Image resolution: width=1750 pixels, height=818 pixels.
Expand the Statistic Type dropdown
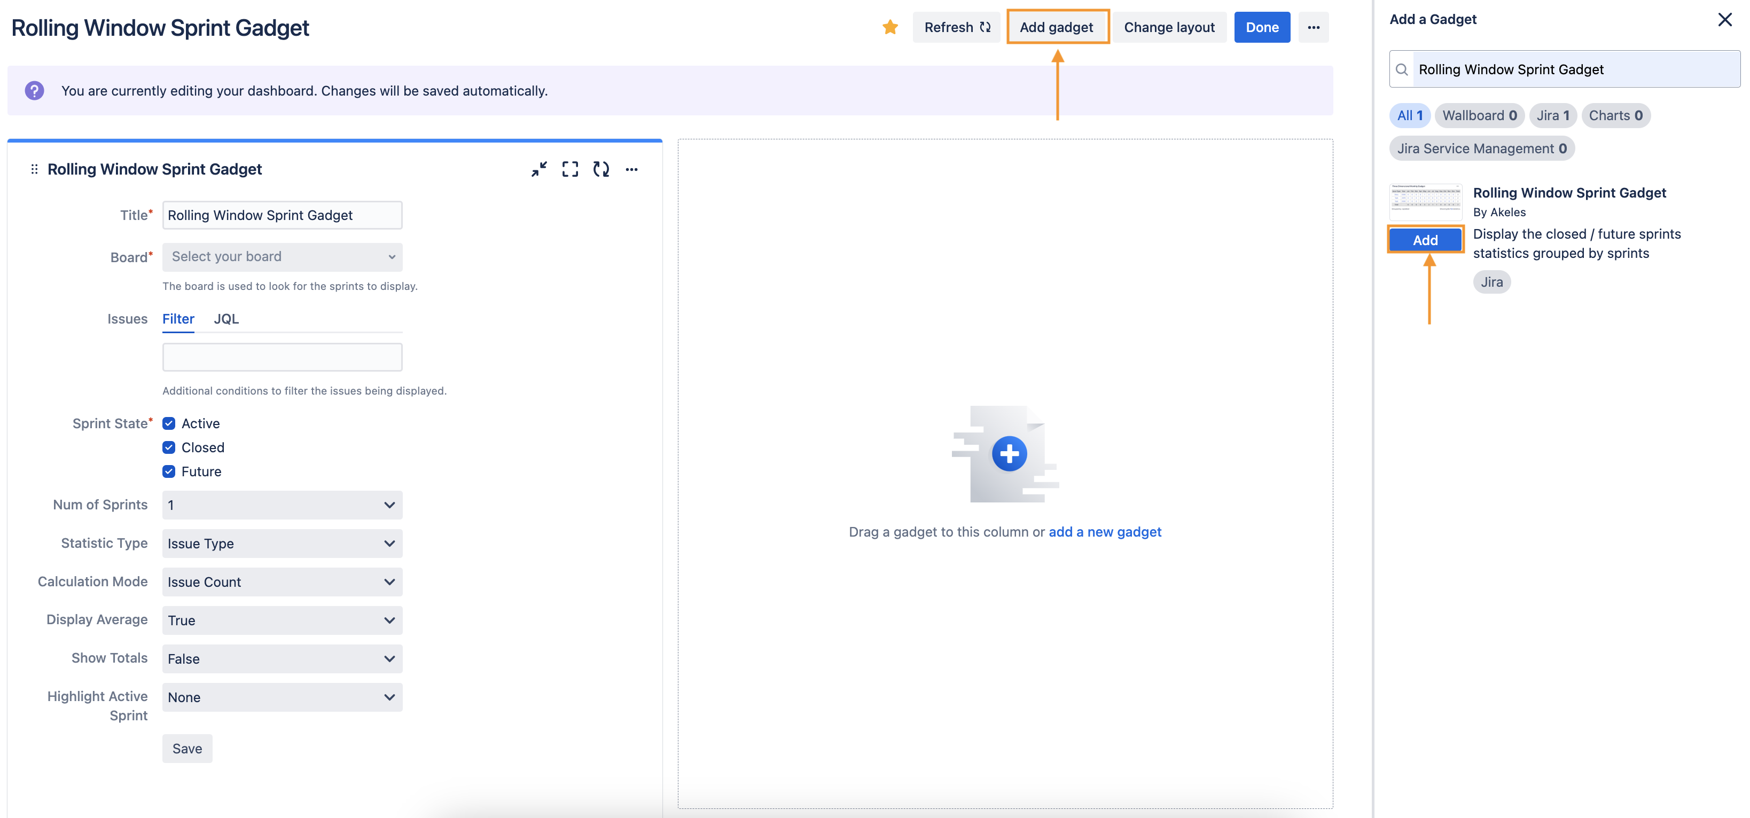(282, 543)
